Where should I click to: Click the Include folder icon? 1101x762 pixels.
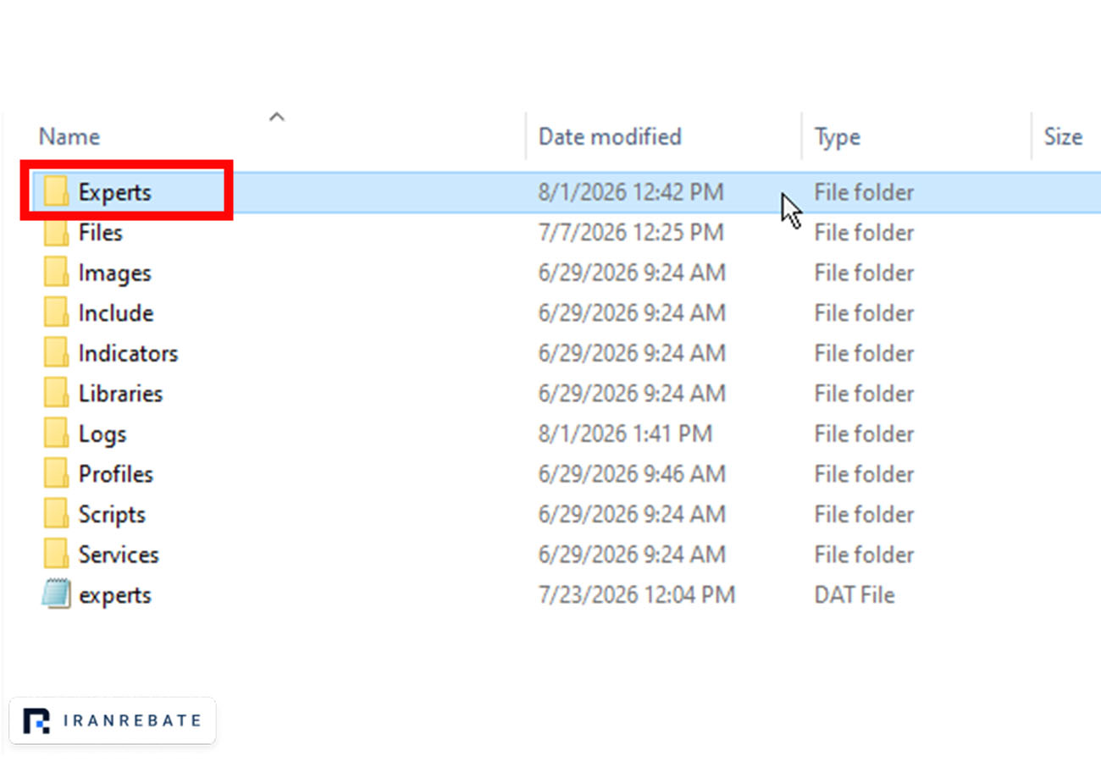click(56, 313)
